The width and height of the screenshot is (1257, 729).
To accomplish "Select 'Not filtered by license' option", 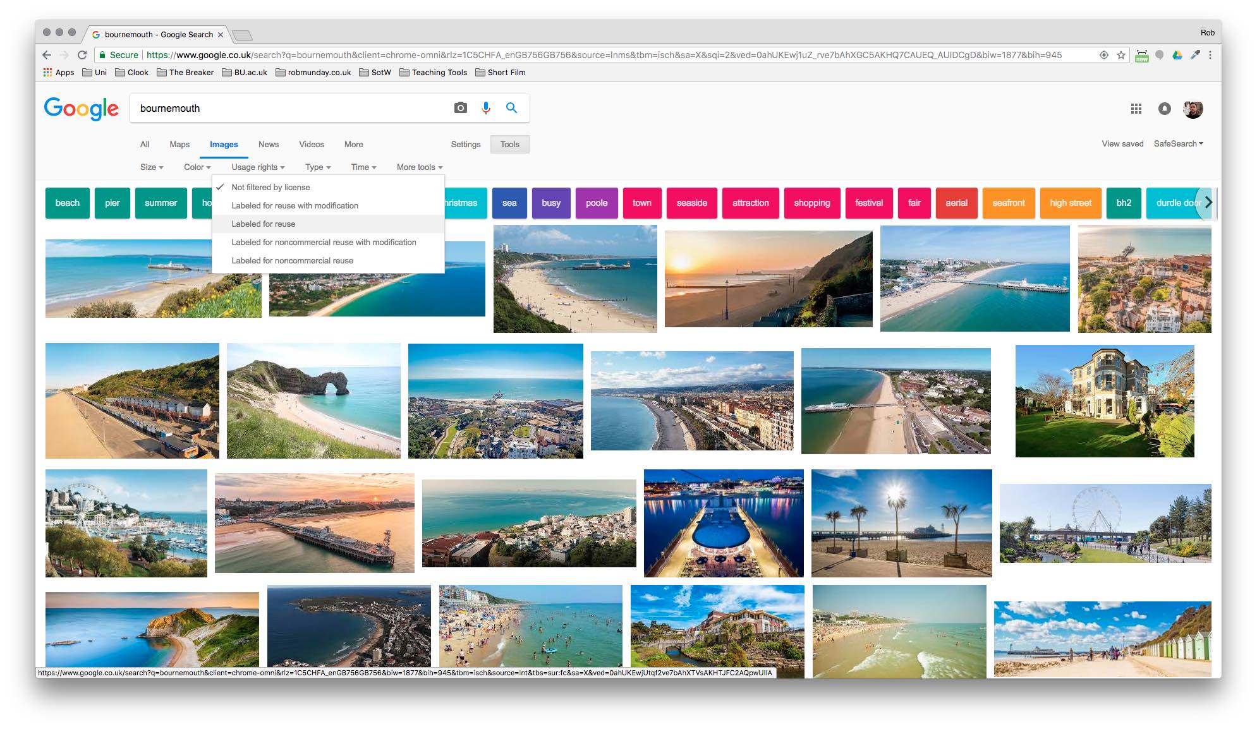I will 270,187.
